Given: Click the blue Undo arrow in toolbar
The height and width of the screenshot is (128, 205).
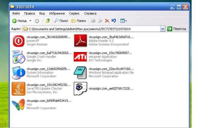Looking at the screenshot, I should pyautogui.click(x=114, y=21).
